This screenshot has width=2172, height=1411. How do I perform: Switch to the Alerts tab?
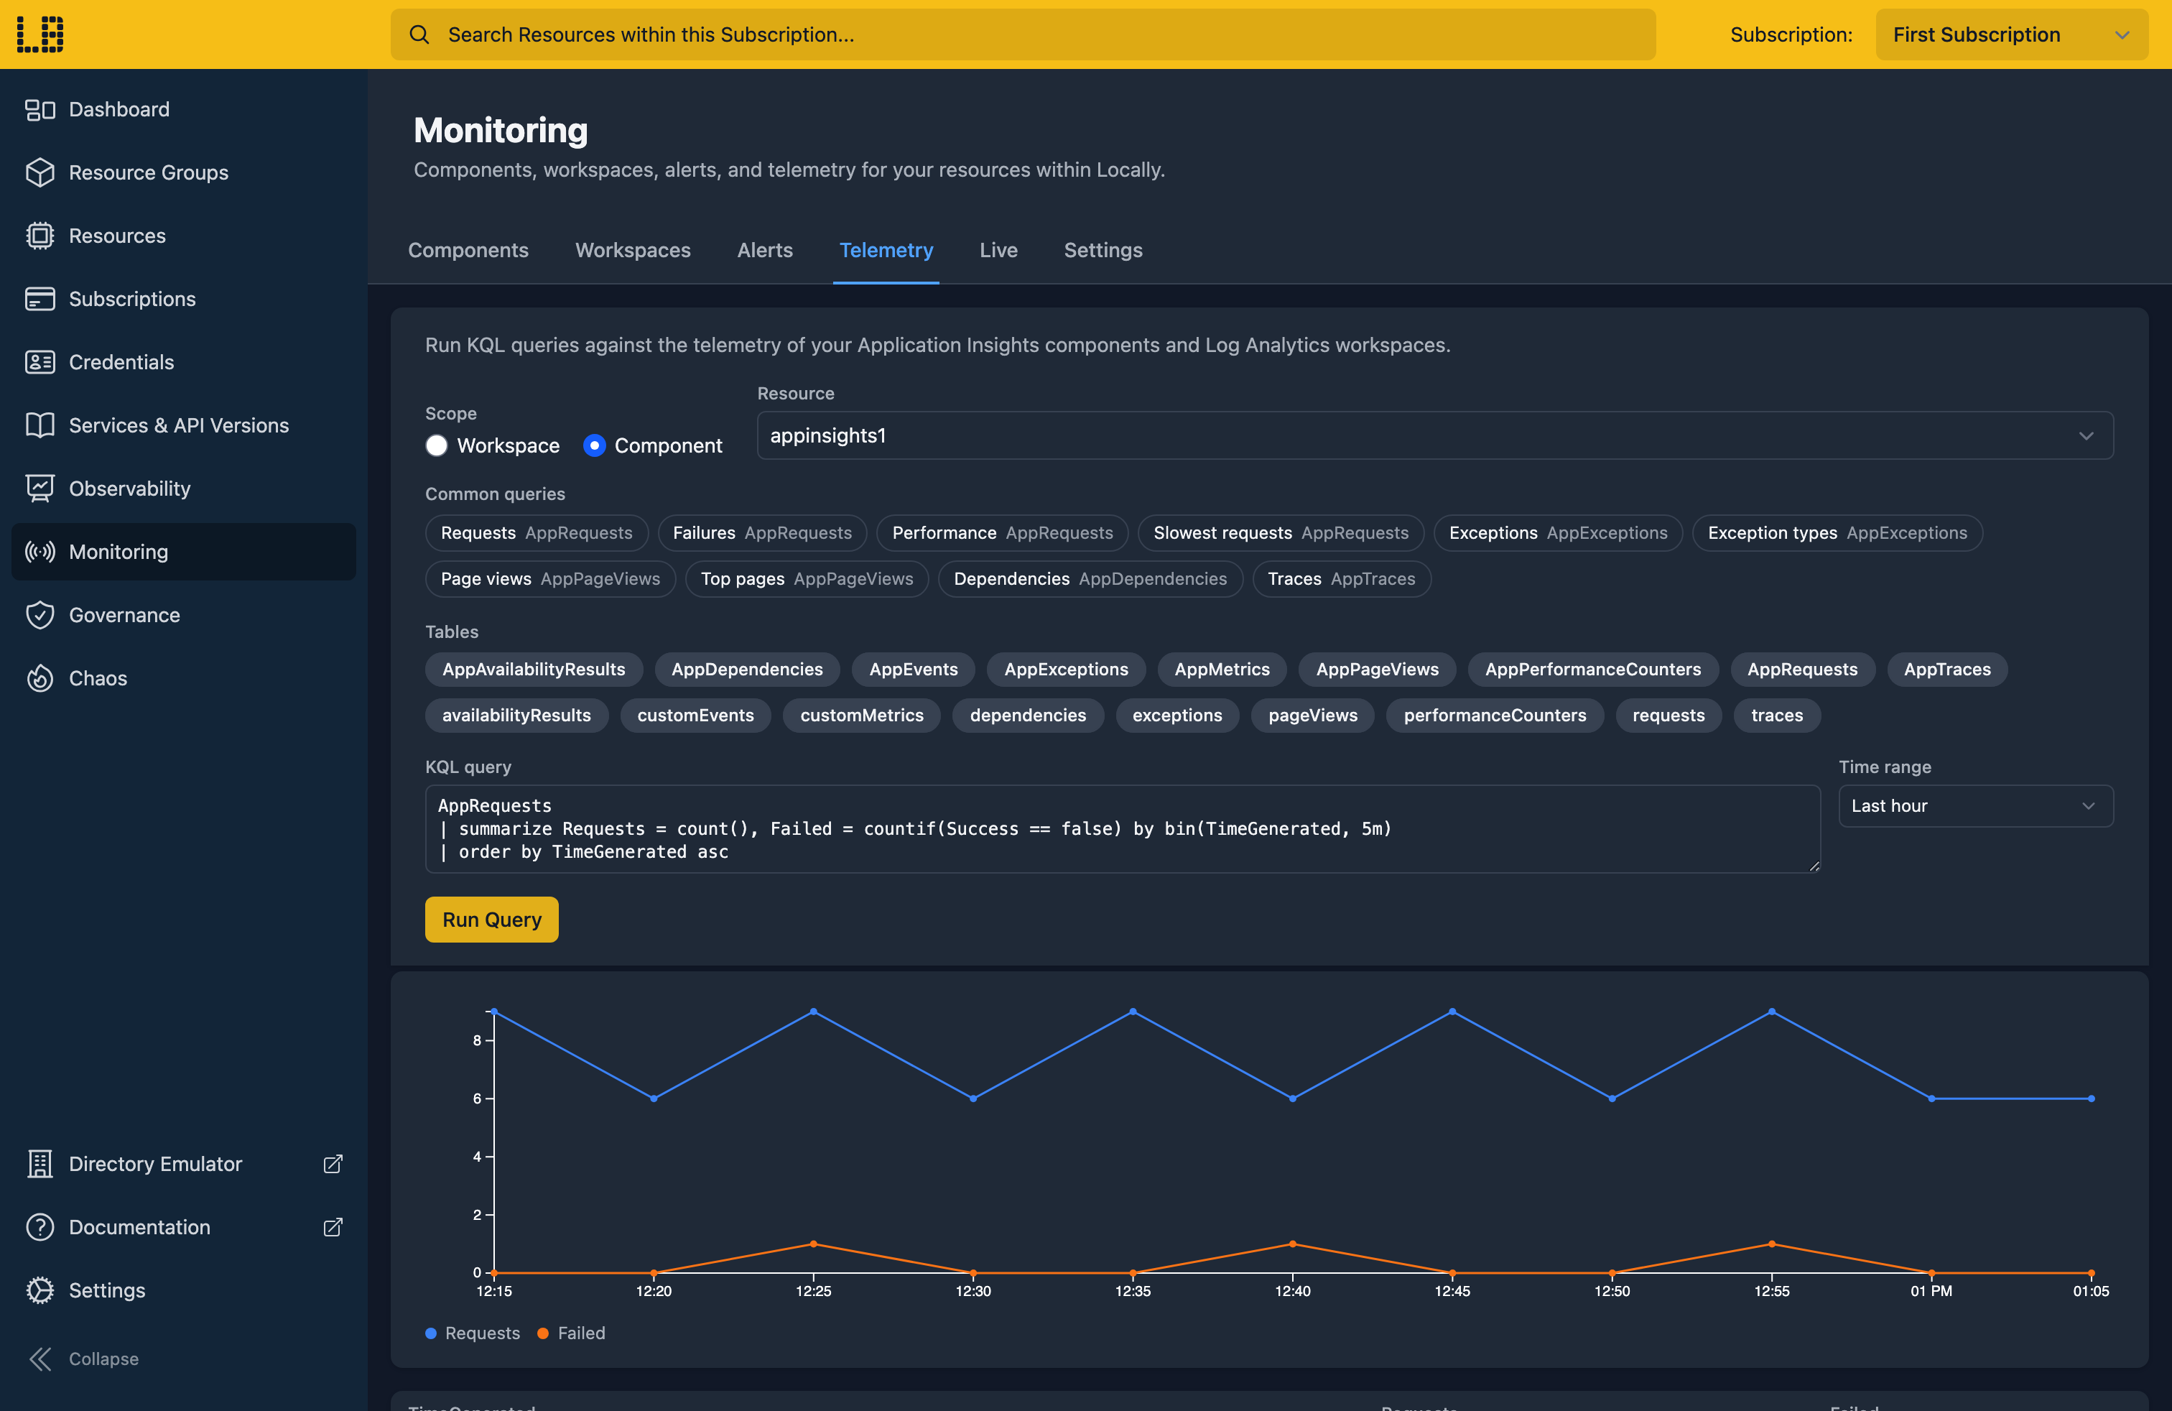point(765,250)
